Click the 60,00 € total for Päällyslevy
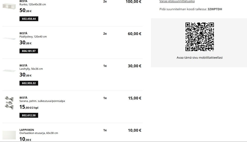Image resolution: width=247 pixels, height=142 pixels. 135,34
